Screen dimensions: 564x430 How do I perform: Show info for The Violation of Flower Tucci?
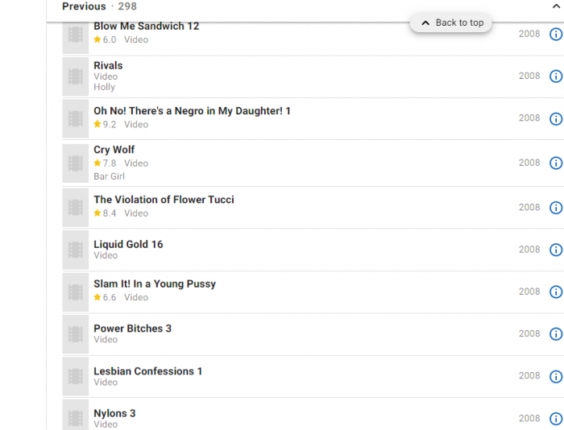click(556, 208)
